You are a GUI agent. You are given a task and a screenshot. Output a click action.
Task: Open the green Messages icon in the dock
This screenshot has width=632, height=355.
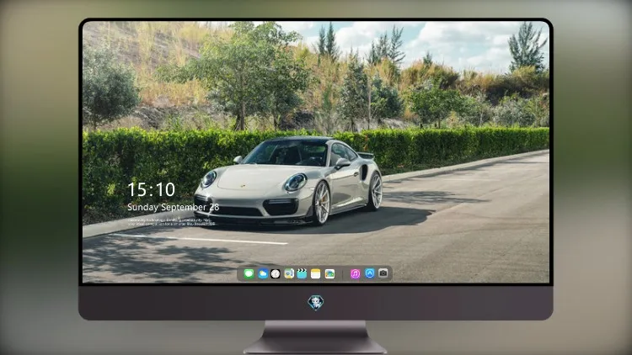pyautogui.click(x=249, y=273)
